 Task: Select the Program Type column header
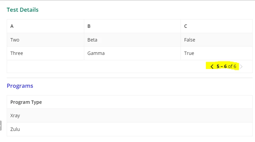26,102
